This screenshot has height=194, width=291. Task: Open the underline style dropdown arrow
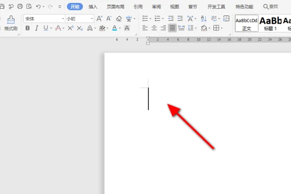click(x=51, y=29)
